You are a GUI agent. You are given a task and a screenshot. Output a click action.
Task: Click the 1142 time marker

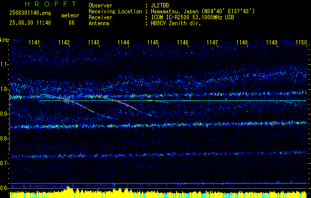64,42
